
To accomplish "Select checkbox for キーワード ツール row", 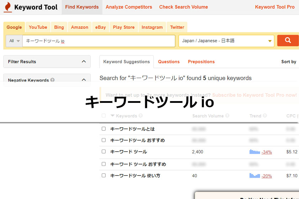I will tap(104, 152).
